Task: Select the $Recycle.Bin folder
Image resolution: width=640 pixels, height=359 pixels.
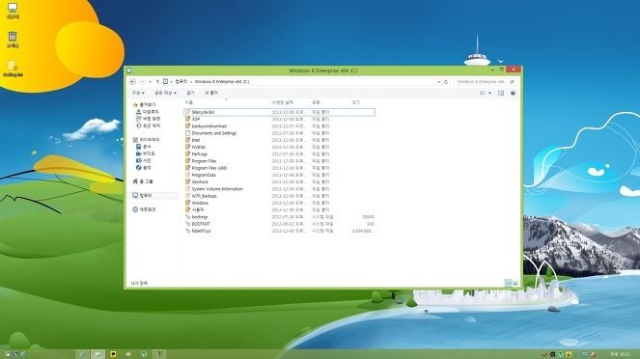Action: pos(280,112)
